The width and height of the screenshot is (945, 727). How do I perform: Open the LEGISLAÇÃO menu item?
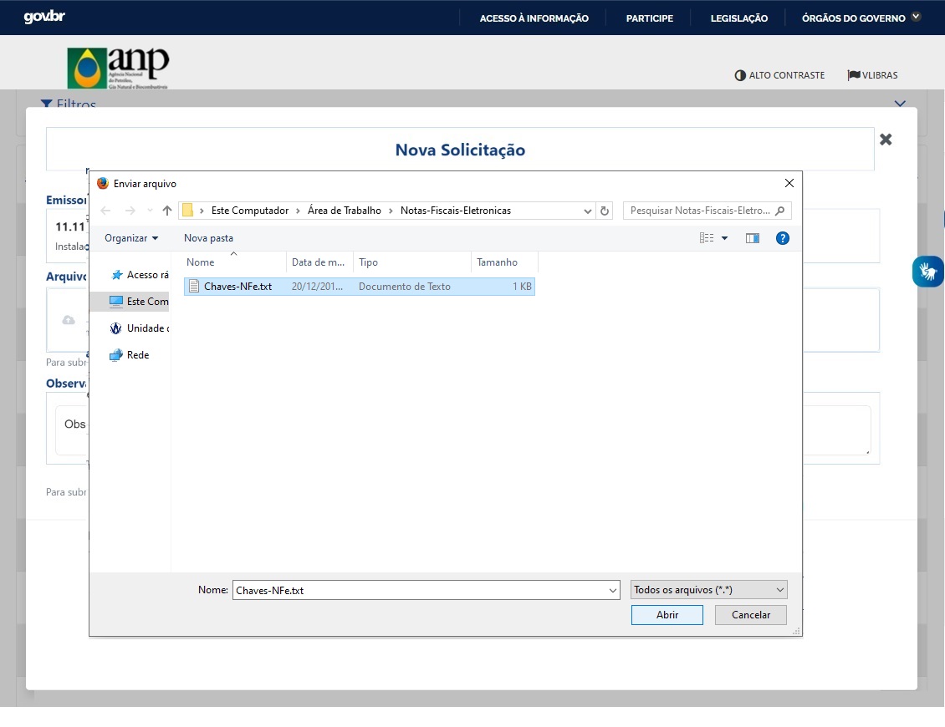(739, 18)
